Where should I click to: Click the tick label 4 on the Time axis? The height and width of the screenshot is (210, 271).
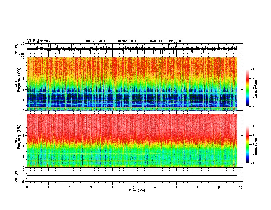113,187
